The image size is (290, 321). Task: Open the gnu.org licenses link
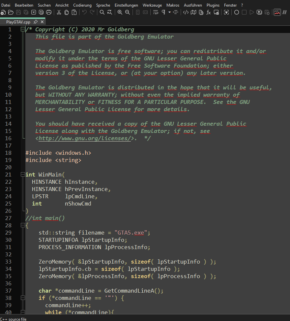pos(85,138)
